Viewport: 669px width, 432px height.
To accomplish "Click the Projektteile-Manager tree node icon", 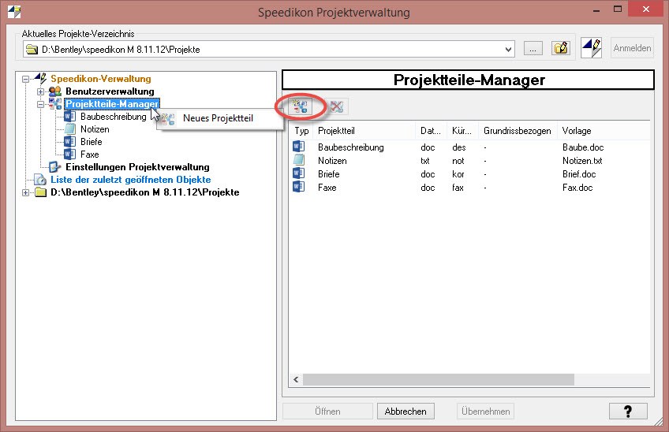I will [x=55, y=103].
